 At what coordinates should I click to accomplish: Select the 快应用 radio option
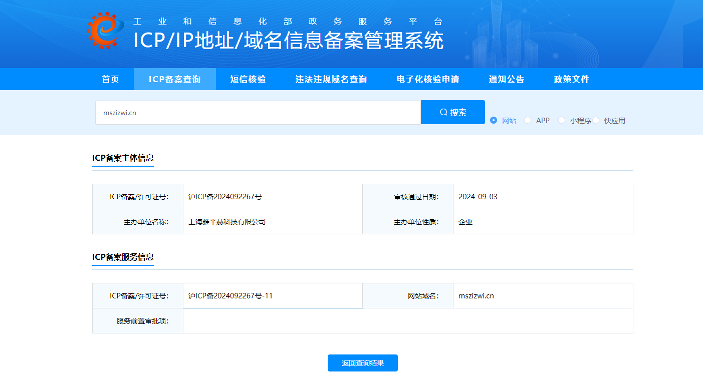pyautogui.click(x=596, y=120)
